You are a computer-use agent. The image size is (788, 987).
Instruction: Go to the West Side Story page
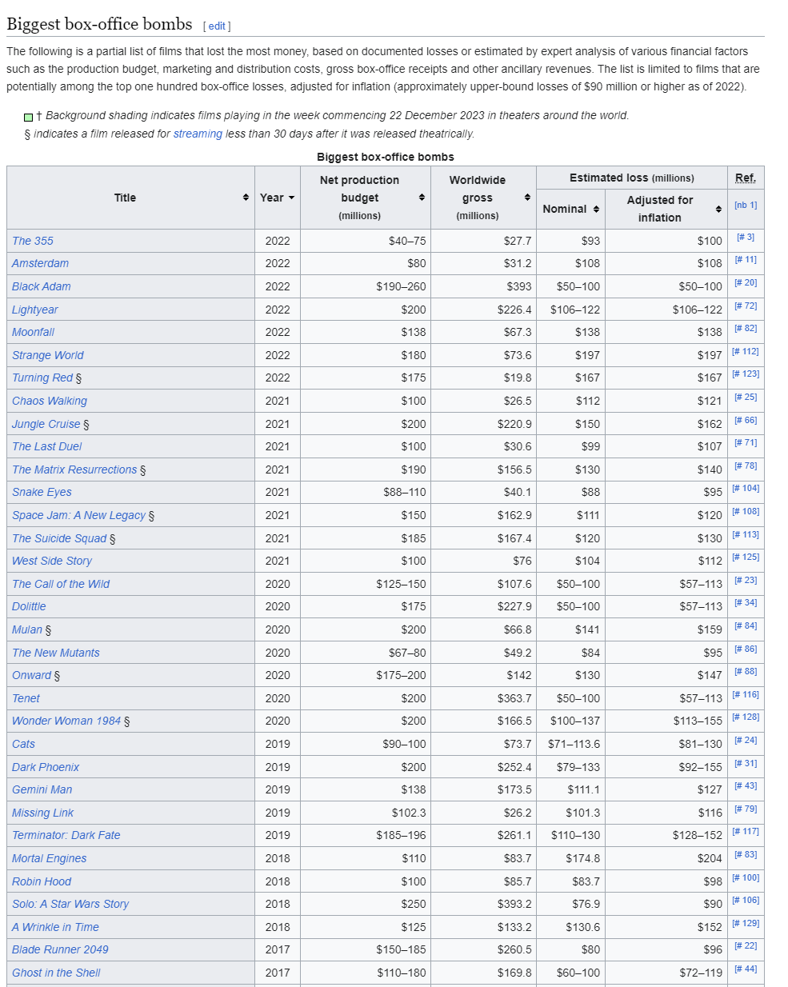(52, 561)
